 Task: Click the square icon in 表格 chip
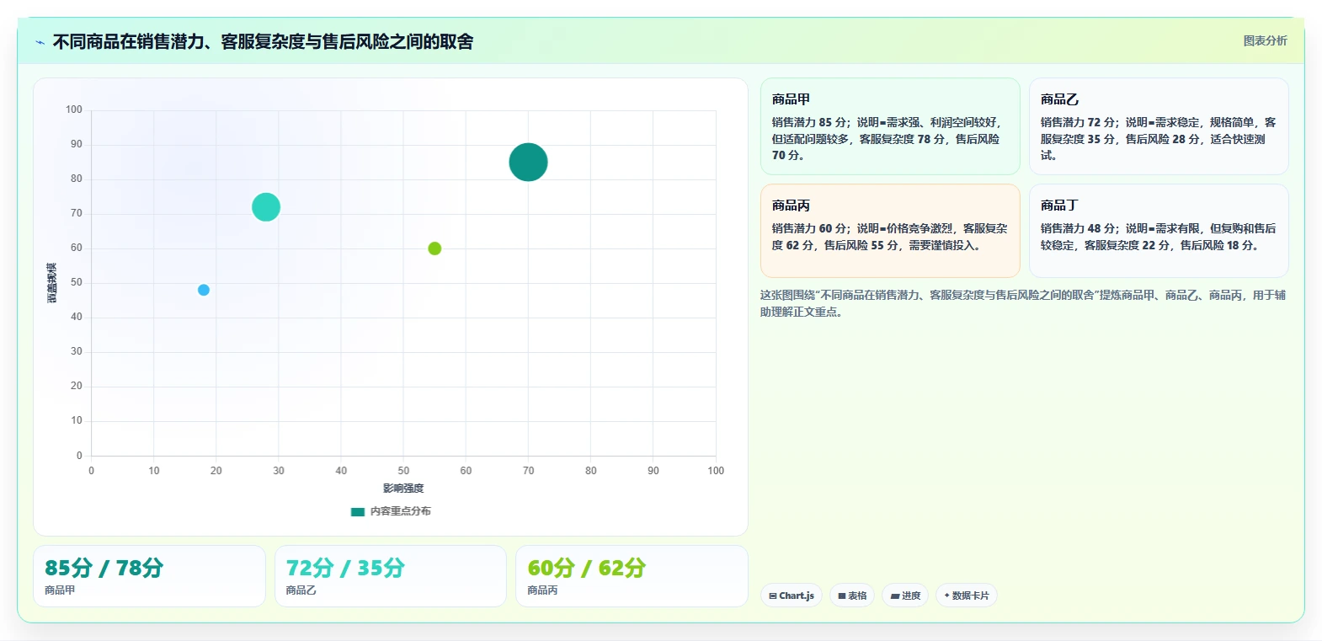pos(842,596)
